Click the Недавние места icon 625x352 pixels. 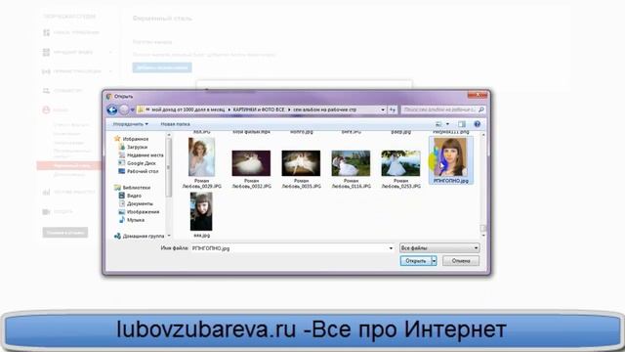[122, 154]
